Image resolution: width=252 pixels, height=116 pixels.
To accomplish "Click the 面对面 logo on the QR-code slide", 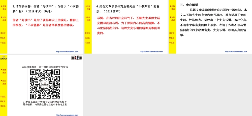I will coord(77,58).
